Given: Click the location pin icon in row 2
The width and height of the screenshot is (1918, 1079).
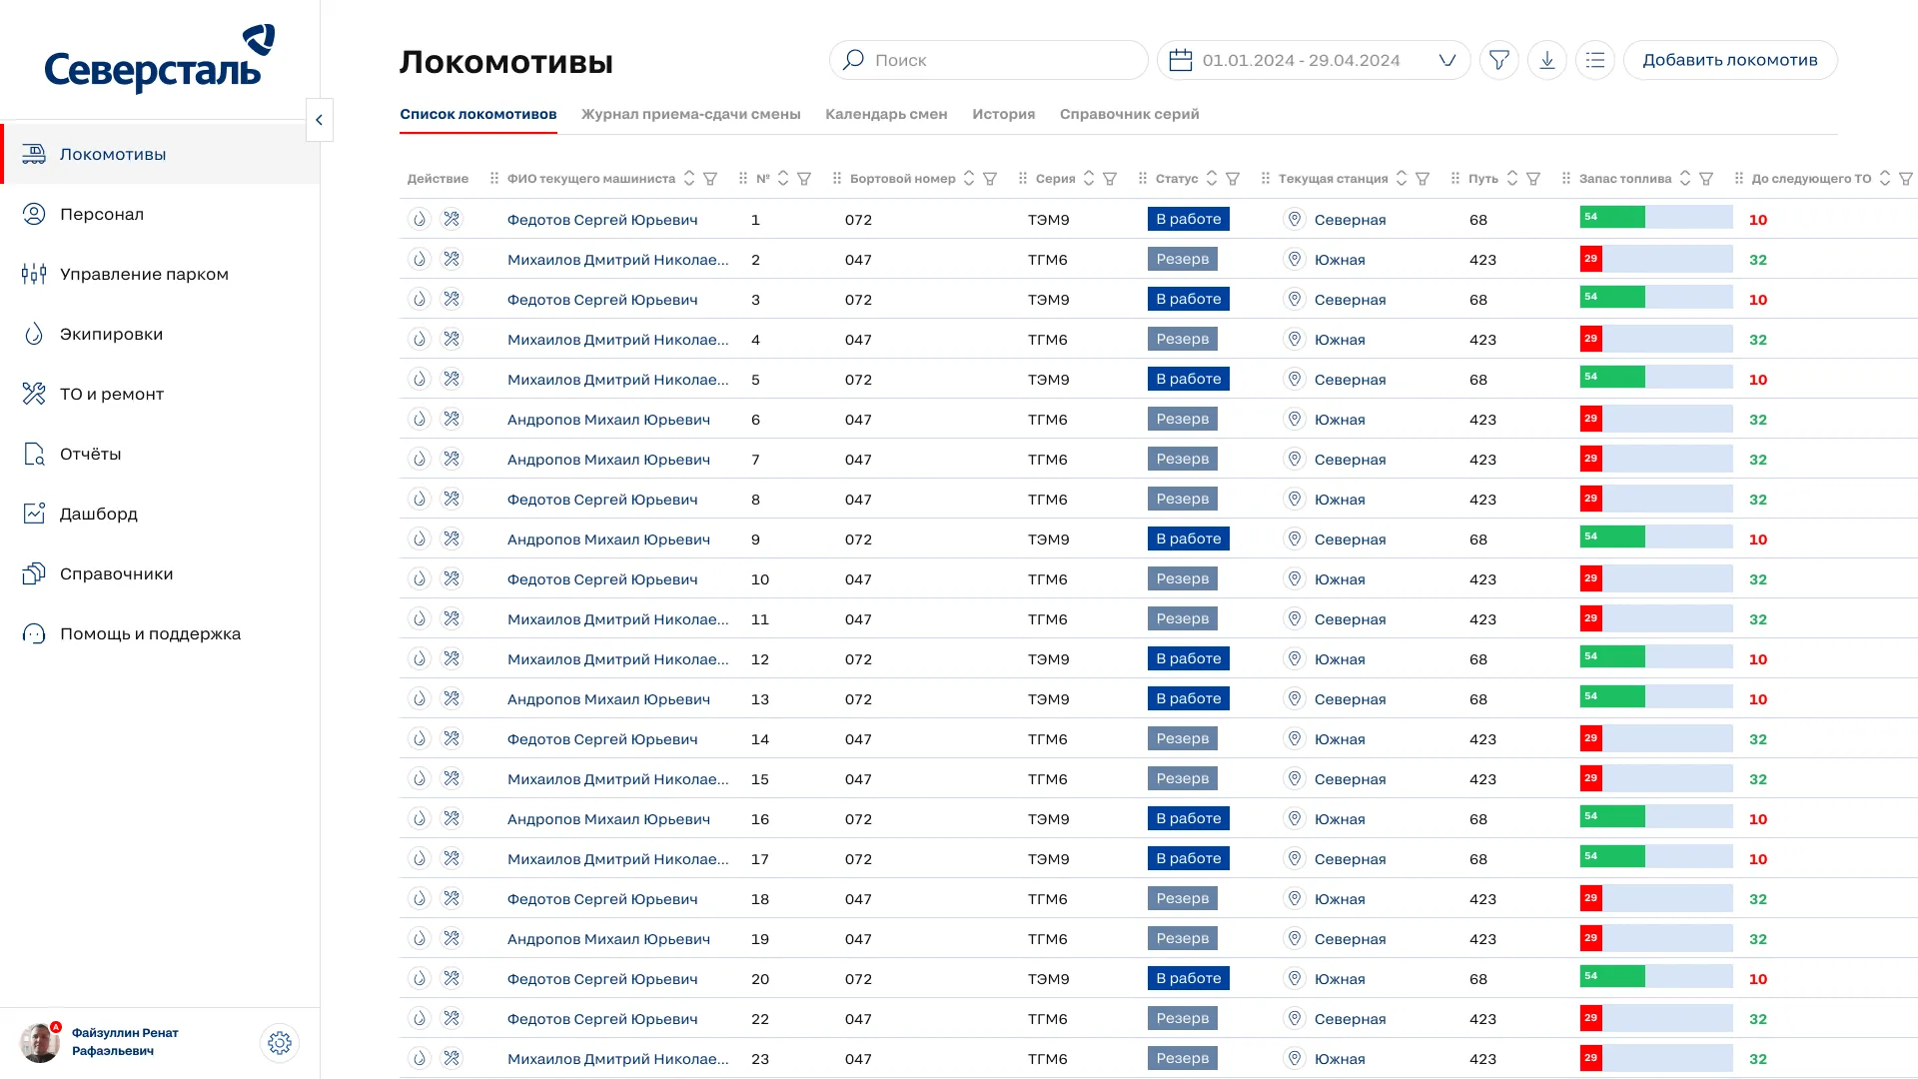Looking at the screenshot, I should point(1295,259).
